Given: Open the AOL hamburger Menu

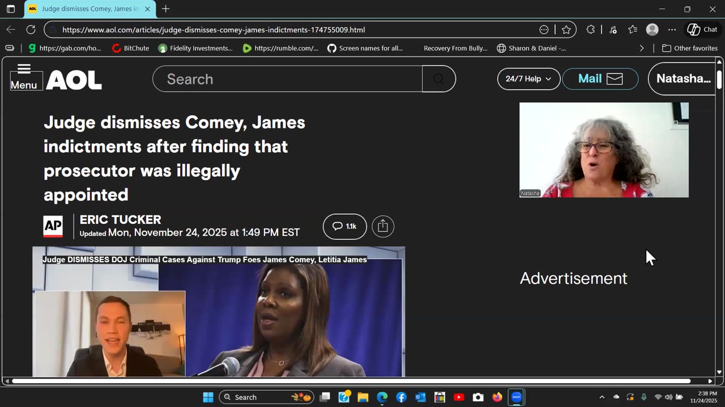Looking at the screenshot, I should (x=24, y=77).
